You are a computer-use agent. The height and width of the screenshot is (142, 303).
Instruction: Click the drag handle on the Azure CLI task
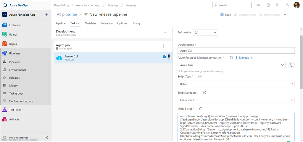pyautogui.click(x=169, y=57)
